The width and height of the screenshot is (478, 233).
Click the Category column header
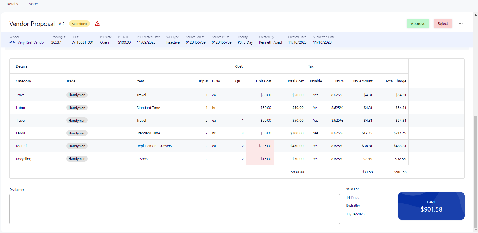coord(23,81)
